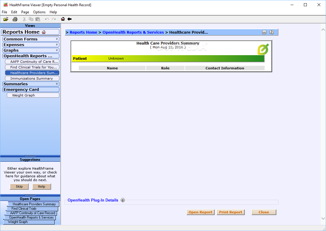Click the help question mark icon
This screenshot has width=326, height=231.
pos(272,32)
